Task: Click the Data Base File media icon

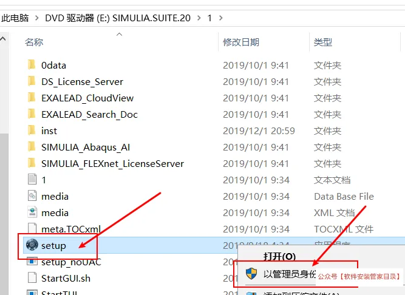Action: (x=32, y=196)
